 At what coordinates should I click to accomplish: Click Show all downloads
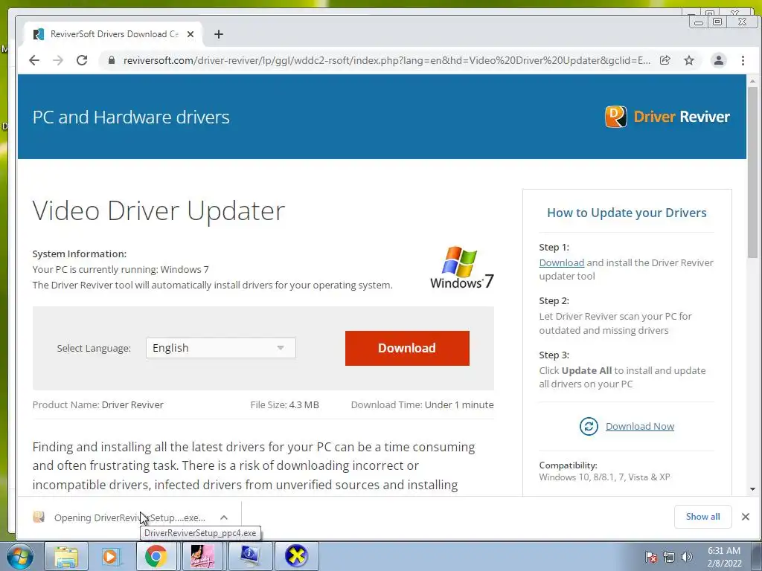[702, 517]
